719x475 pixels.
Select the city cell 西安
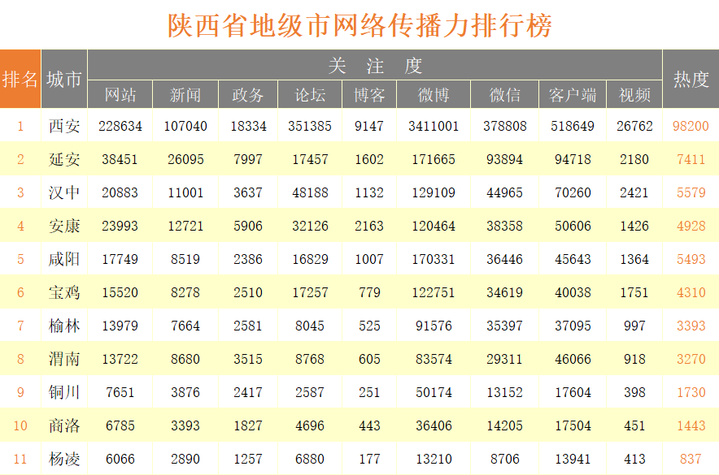[64, 126]
